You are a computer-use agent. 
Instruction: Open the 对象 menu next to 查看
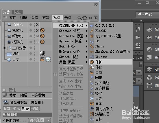pos(46,17)
